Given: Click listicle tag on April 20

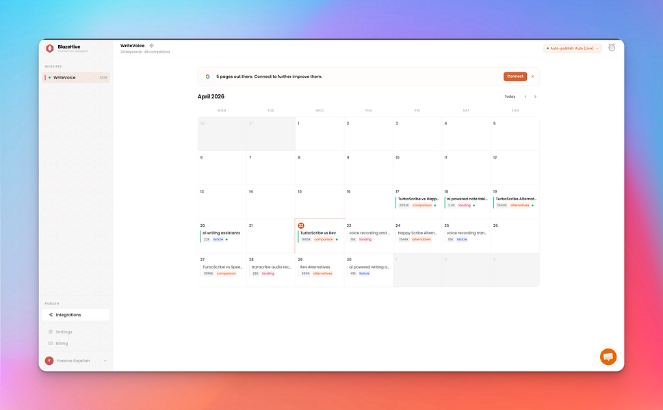Looking at the screenshot, I should pyautogui.click(x=218, y=239).
